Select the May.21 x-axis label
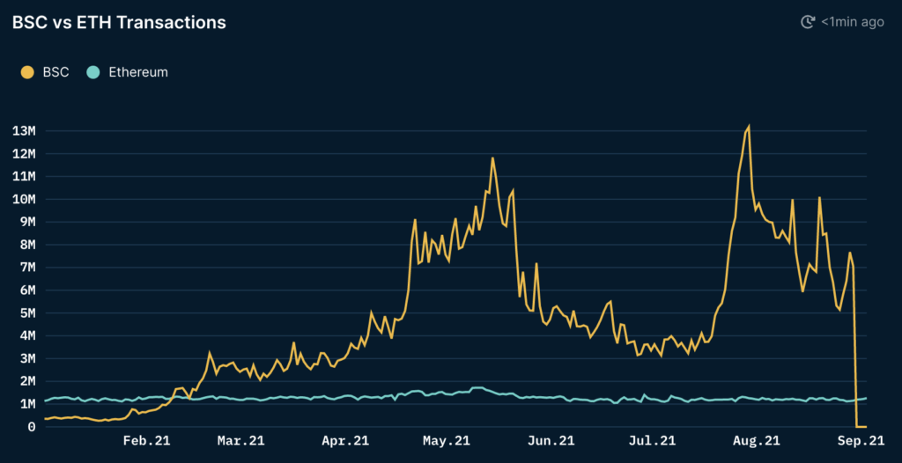The image size is (902, 463). 447,441
